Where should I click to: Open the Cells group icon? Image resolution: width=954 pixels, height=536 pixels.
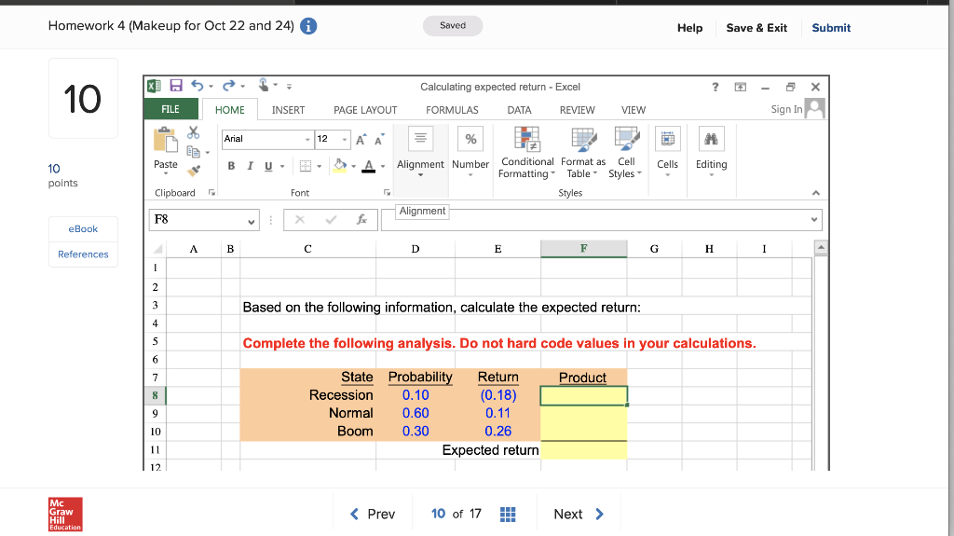pos(667,139)
